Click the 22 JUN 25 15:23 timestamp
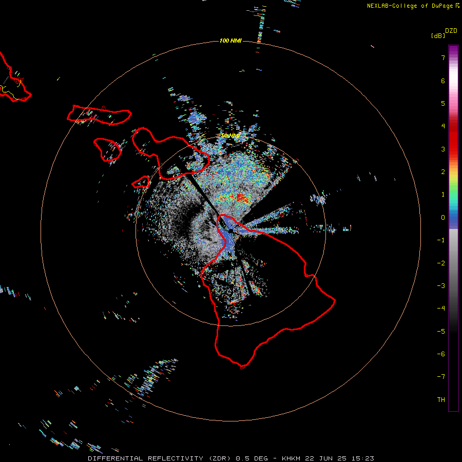The width and height of the screenshot is (462, 462). tap(339, 458)
